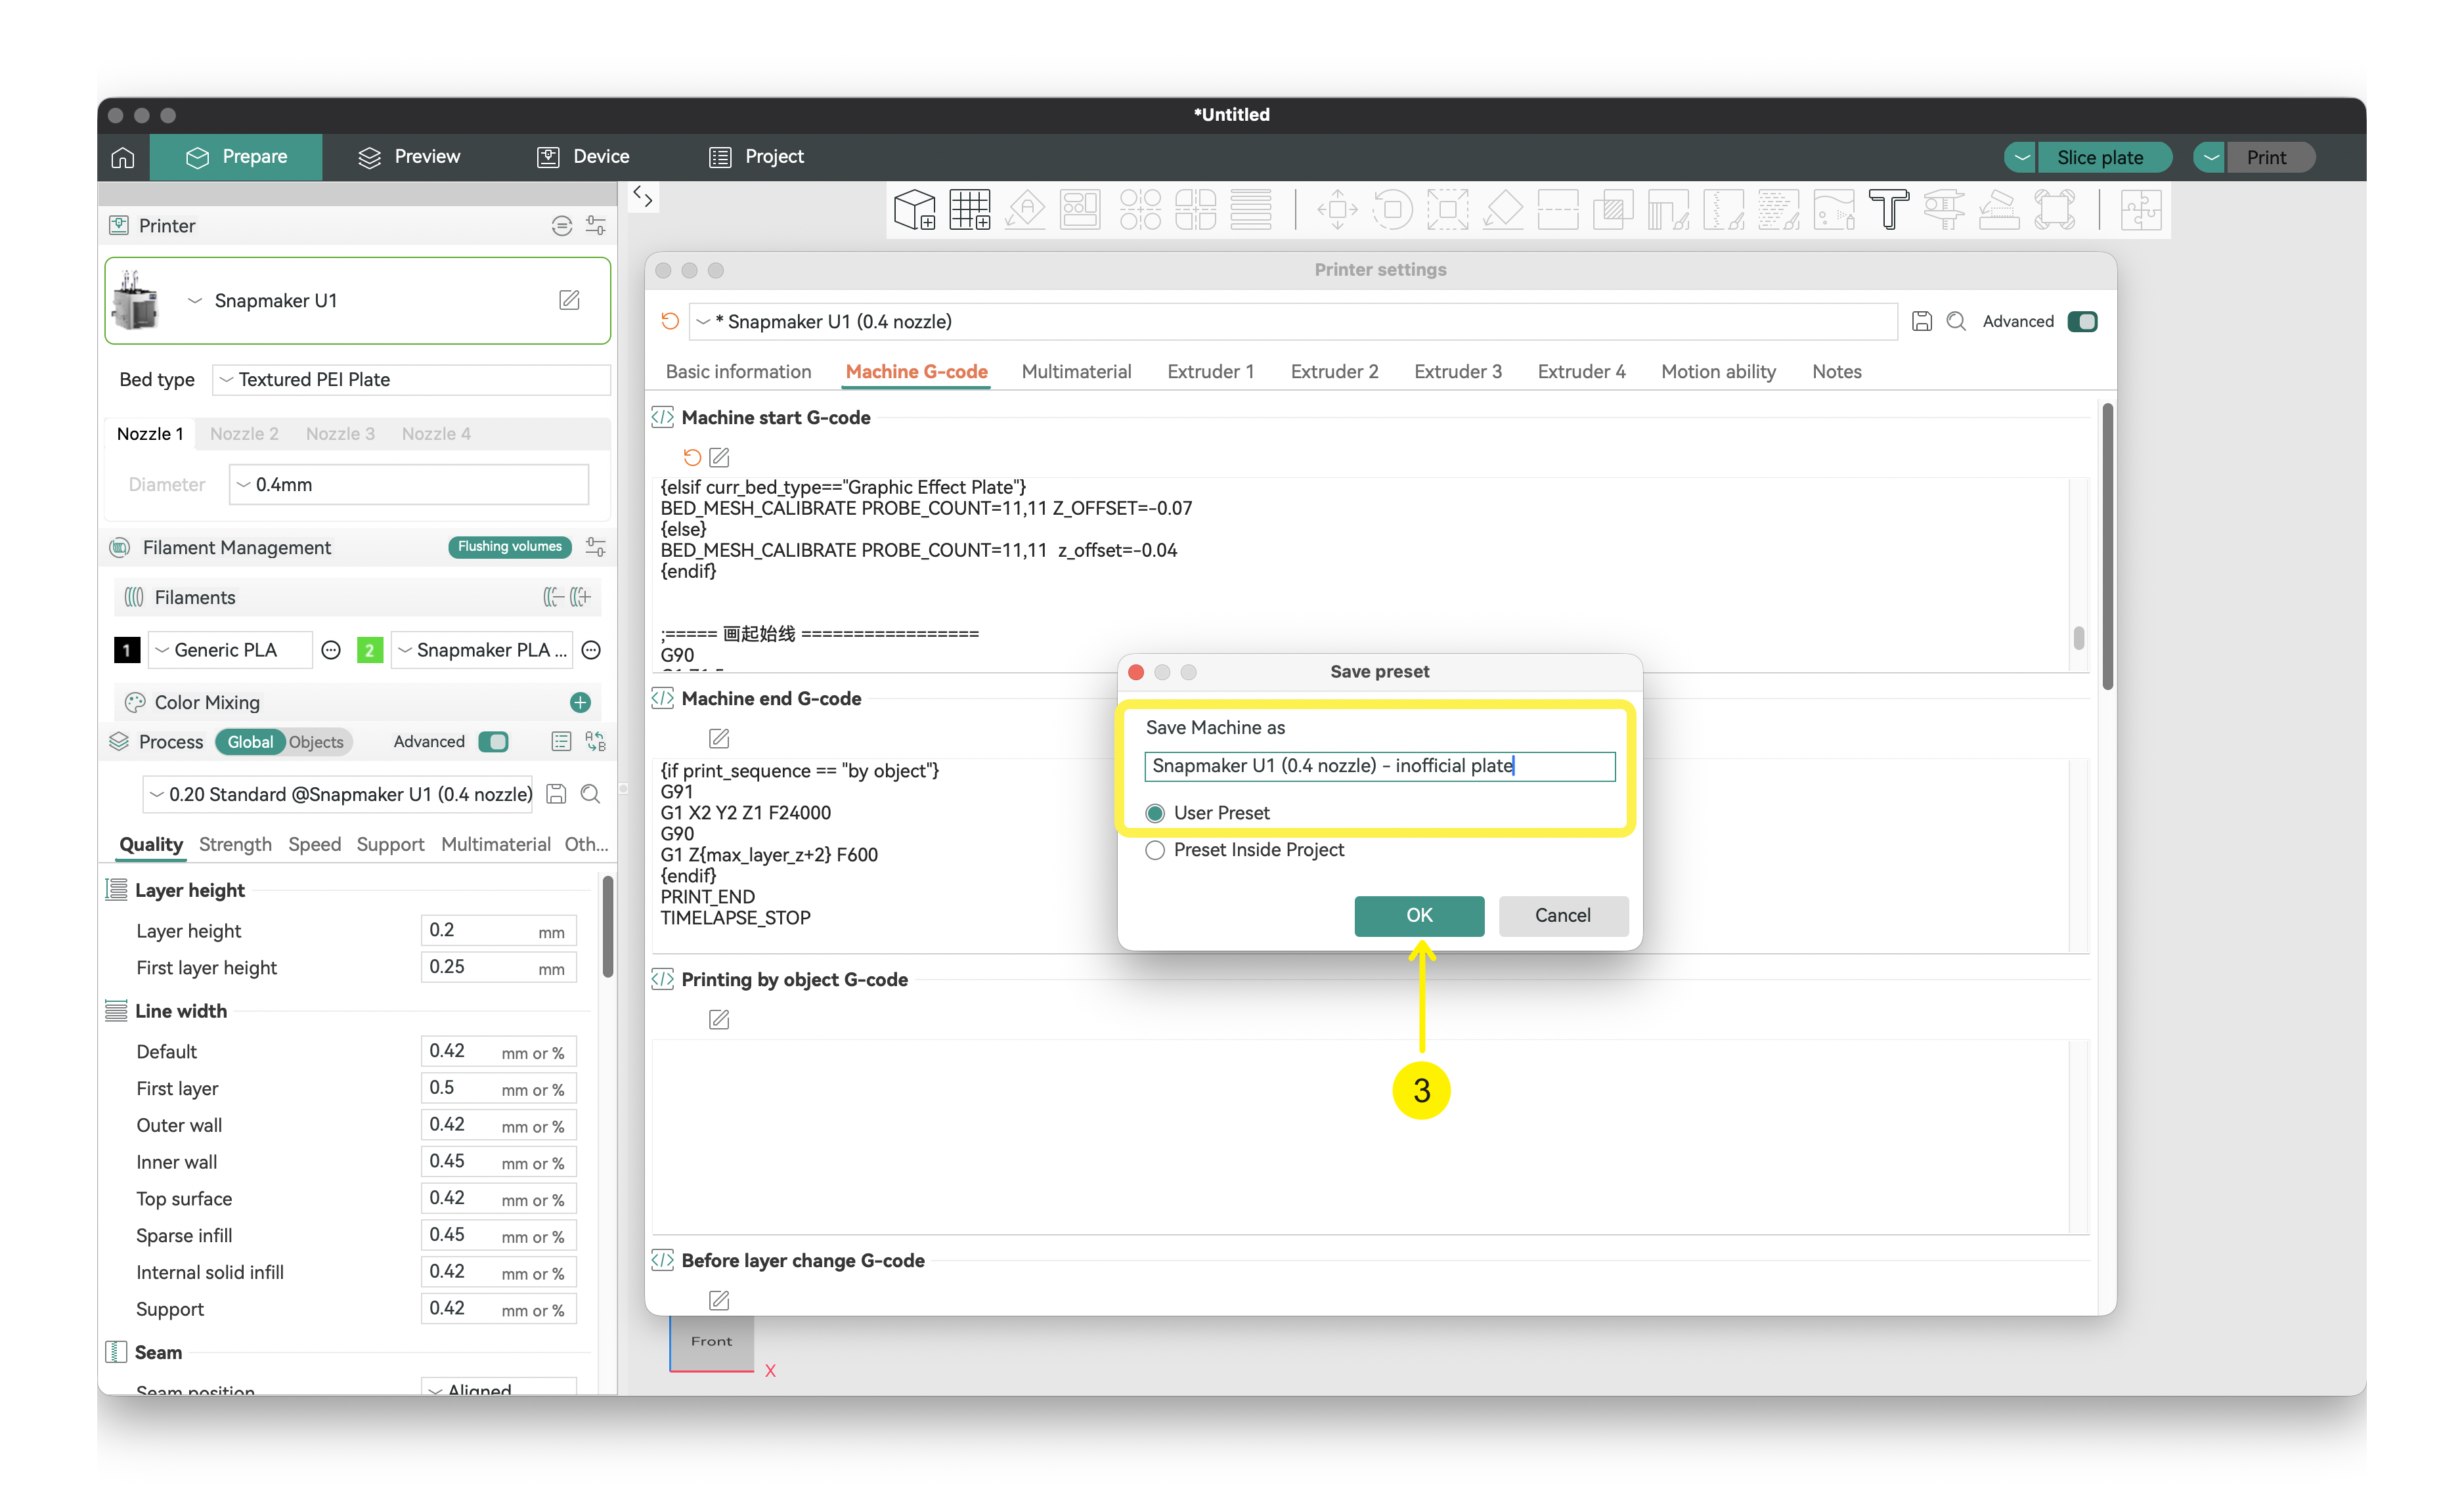Viewport: 2464px width, 1493px height.
Task: Open the Snapmaker PLA filament dropdown
Action: (482, 650)
